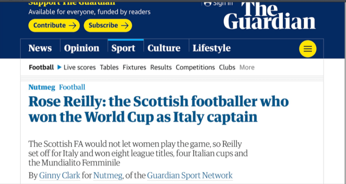This screenshot has width=346, height=184.
Task: Click the Nutmeg series label
Action: pyautogui.click(x=41, y=87)
